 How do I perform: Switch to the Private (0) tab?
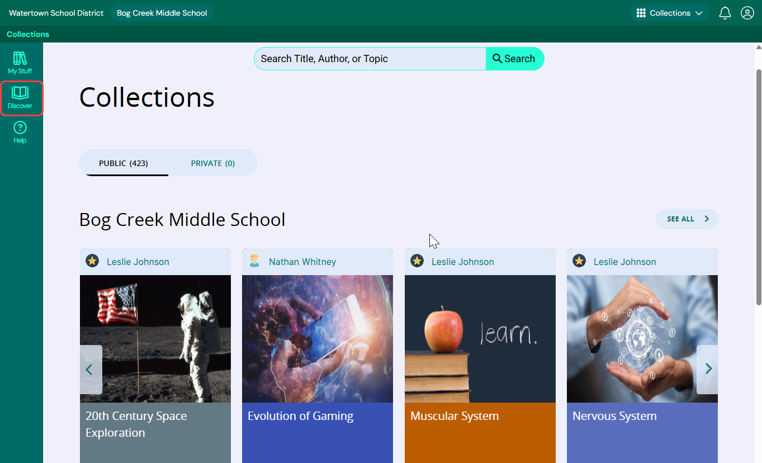[212, 163]
